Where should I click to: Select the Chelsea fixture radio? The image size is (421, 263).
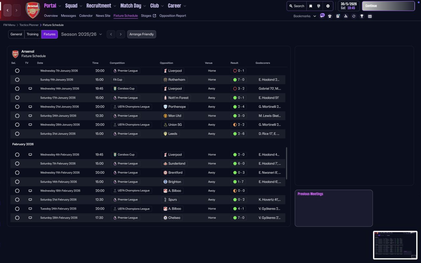point(17,218)
